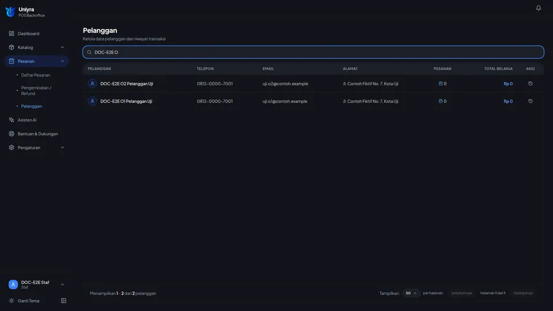Image resolution: width=553 pixels, height=311 pixels.
Task: Click the Pengaturan gear icon
Action: click(x=12, y=147)
